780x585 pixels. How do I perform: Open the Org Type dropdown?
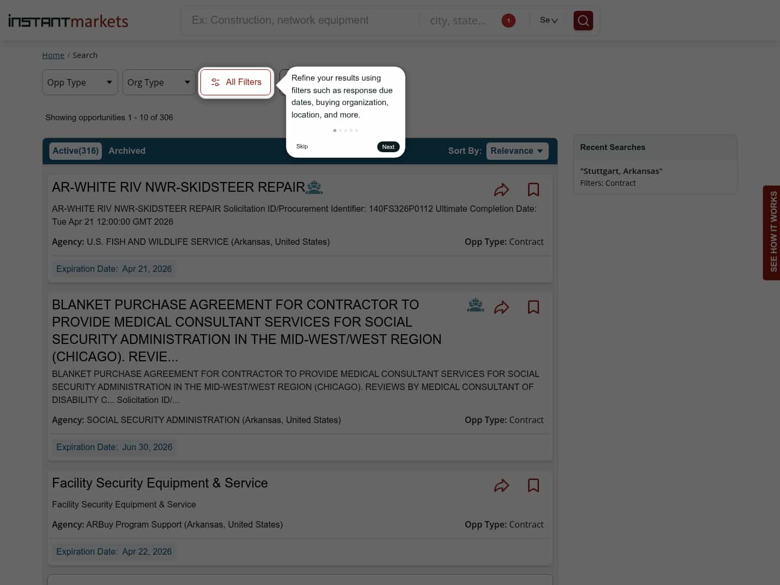159,82
